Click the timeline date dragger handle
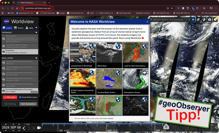219x133 pixels. point(166,127)
